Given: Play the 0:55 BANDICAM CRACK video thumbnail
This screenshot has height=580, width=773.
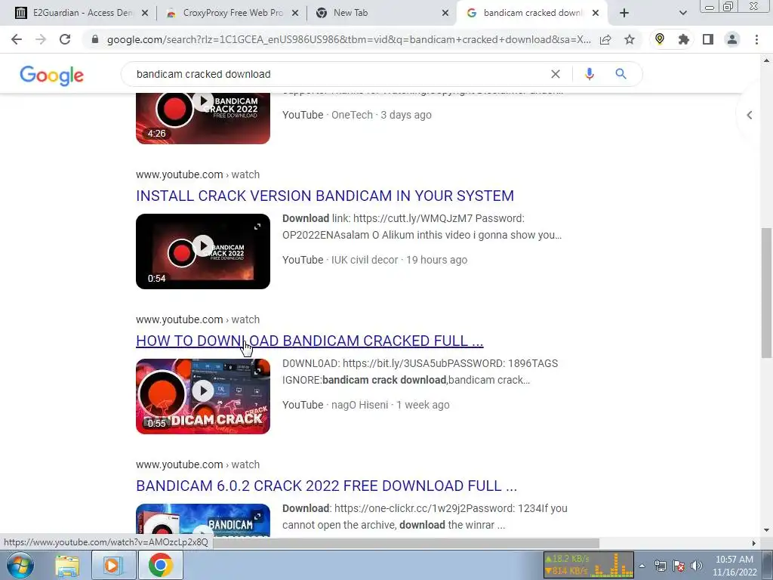Looking at the screenshot, I should point(203,396).
